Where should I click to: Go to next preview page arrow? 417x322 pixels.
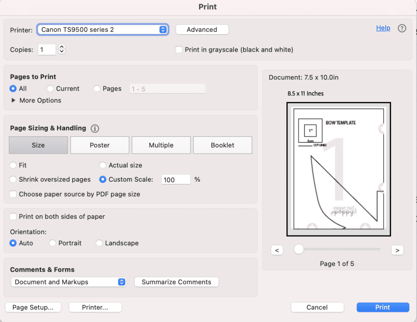click(397, 250)
